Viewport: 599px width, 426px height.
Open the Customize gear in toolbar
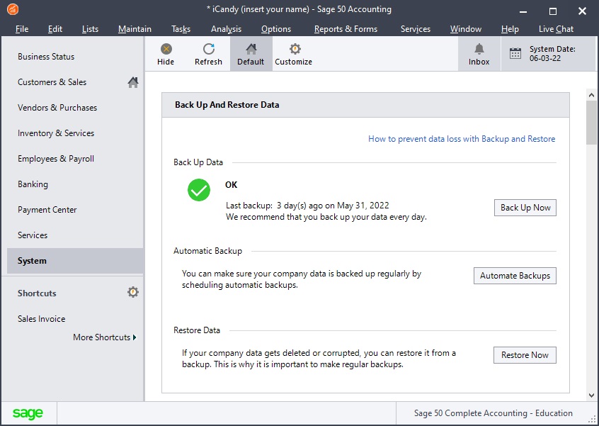tap(295, 49)
